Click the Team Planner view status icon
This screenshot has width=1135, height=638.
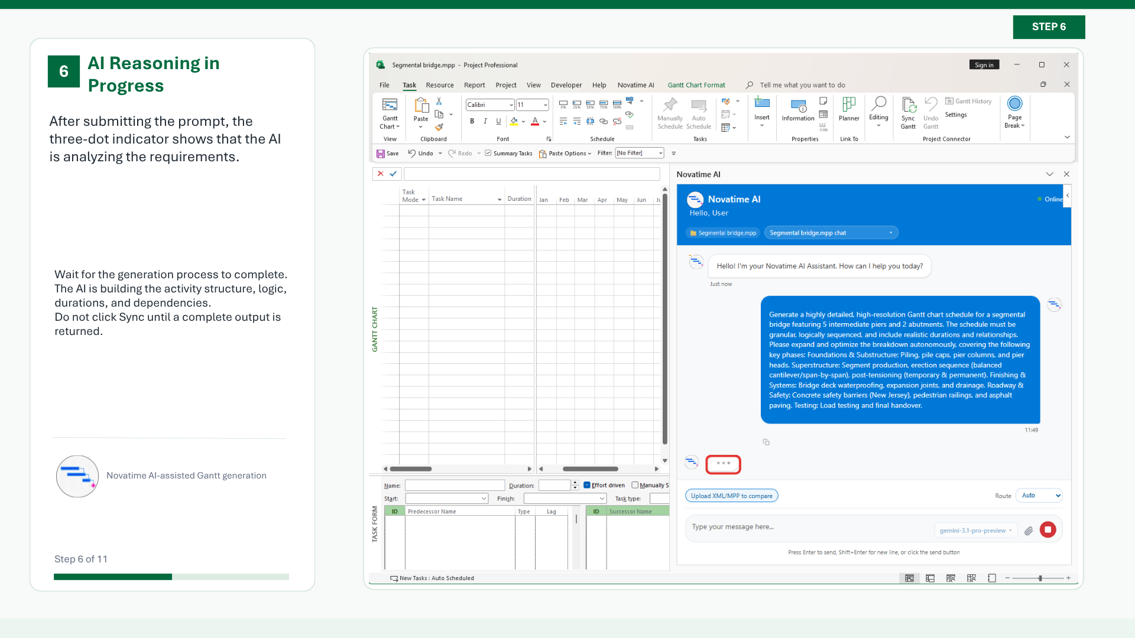(951, 578)
